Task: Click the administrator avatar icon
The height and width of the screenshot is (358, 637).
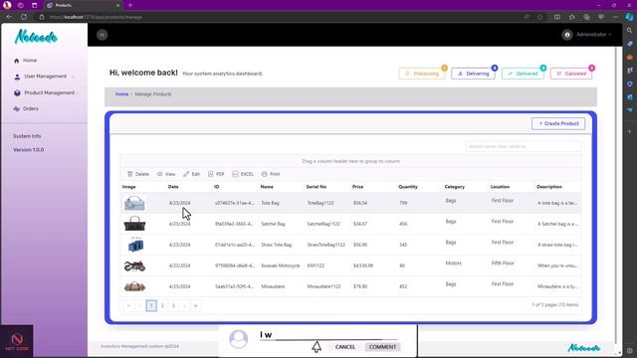Action: (567, 35)
